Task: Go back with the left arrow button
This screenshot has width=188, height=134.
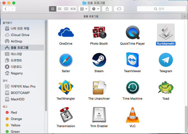Action: [x=6, y=9]
